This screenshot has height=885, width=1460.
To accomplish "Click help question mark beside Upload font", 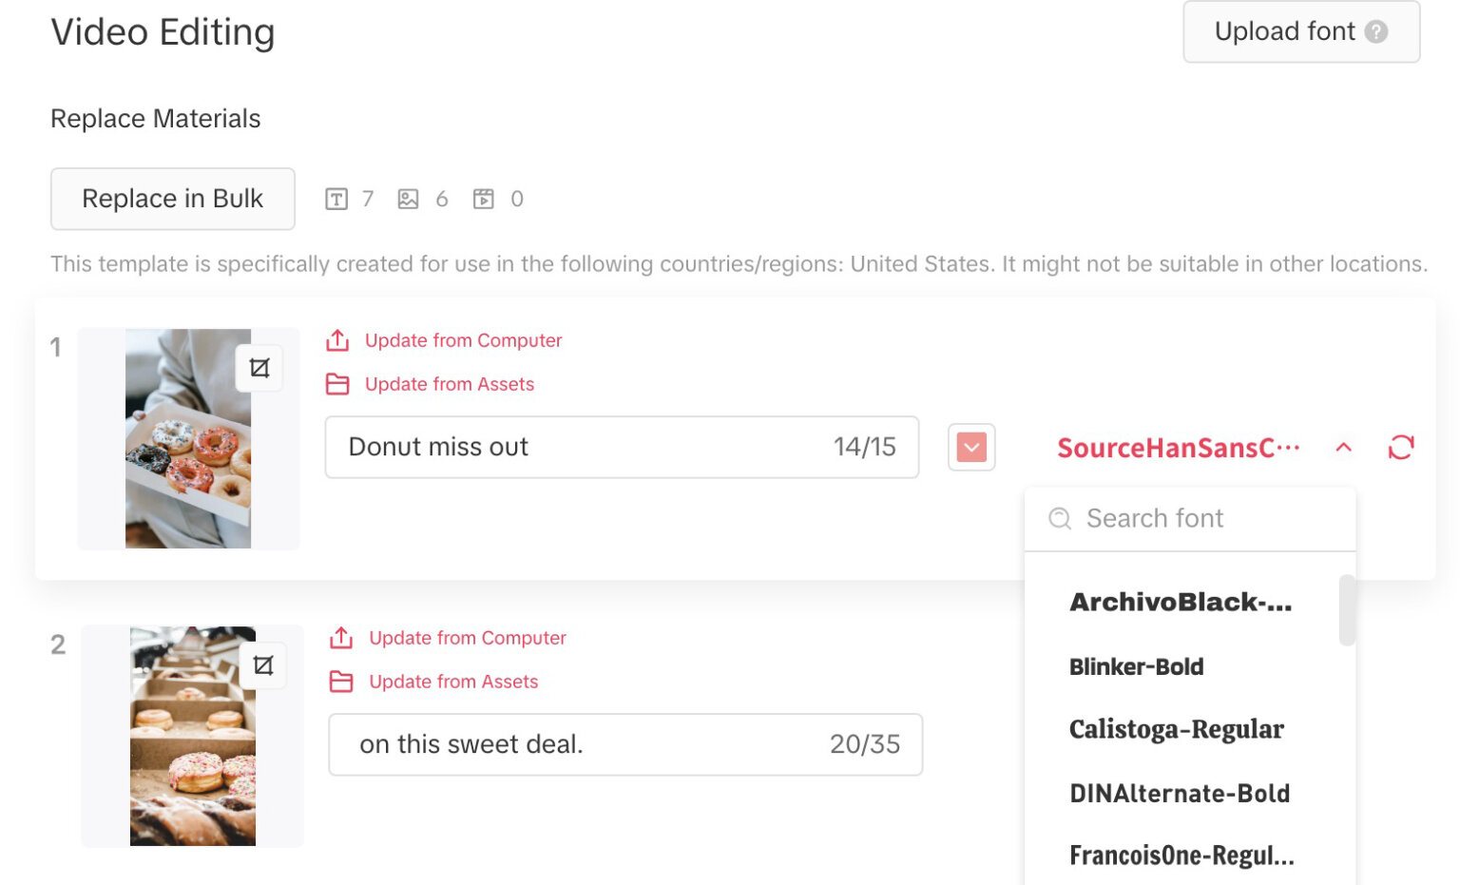I will tap(1375, 31).
